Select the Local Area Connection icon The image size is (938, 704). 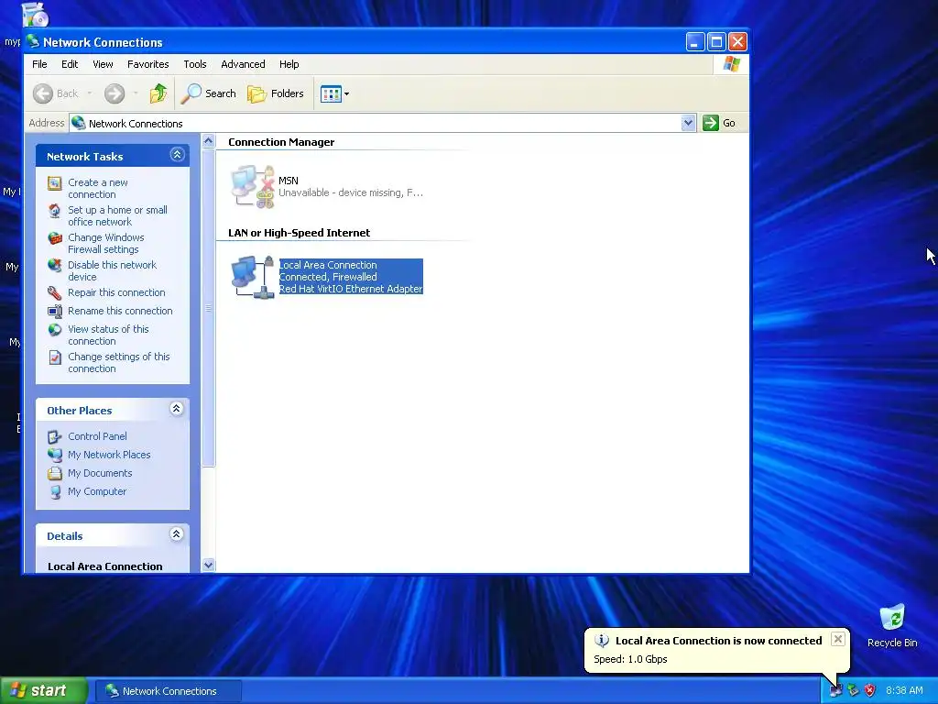[253, 277]
